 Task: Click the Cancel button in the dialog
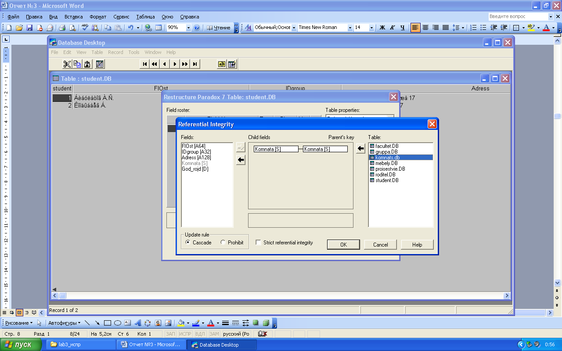(380, 245)
